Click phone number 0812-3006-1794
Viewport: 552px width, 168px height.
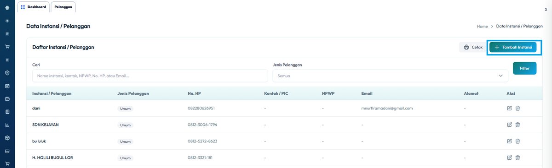point(202,125)
